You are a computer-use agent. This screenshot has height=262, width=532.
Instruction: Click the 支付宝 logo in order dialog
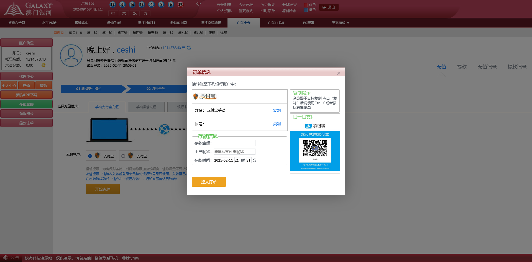pyautogui.click(x=205, y=96)
